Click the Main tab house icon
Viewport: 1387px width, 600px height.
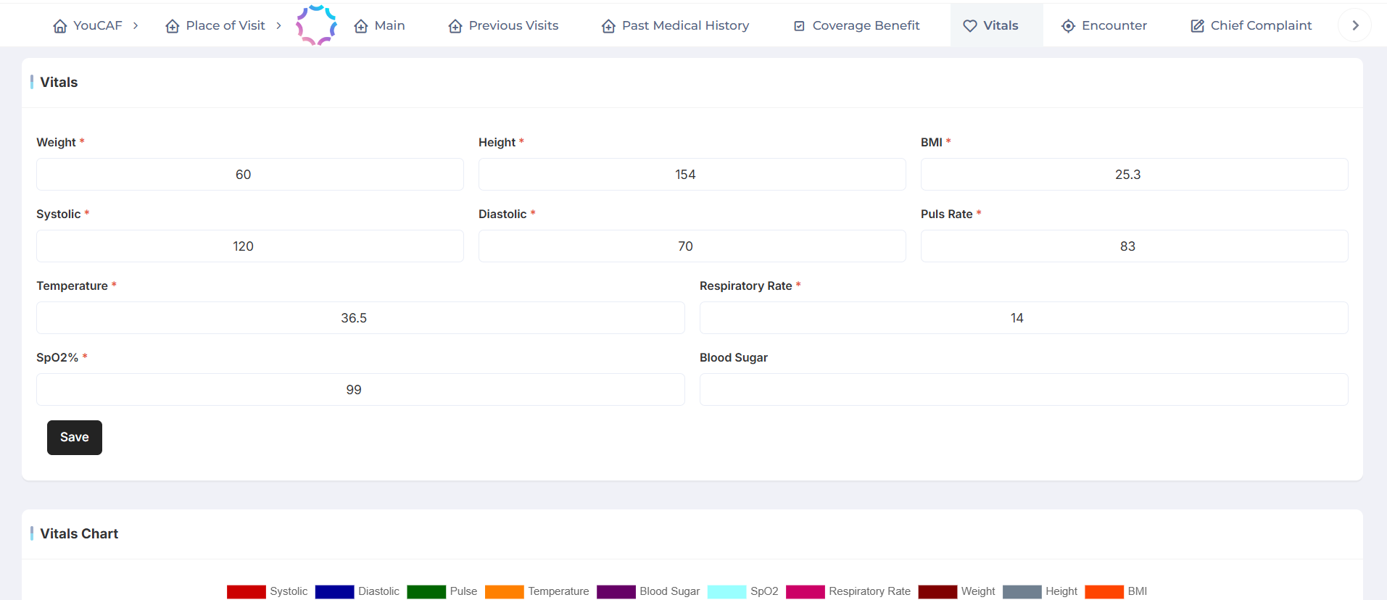[x=361, y=26]
